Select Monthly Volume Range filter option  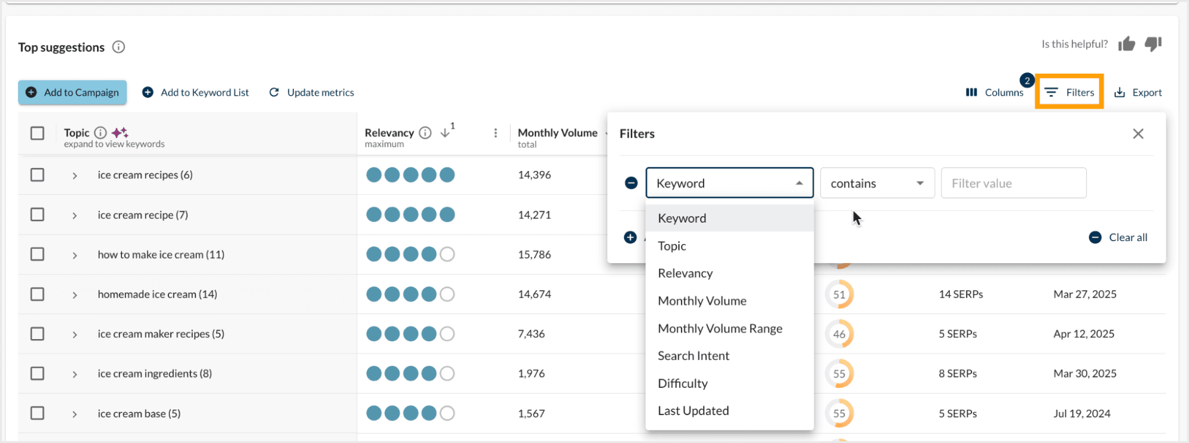pyautogui.click(x=720, y=328)
